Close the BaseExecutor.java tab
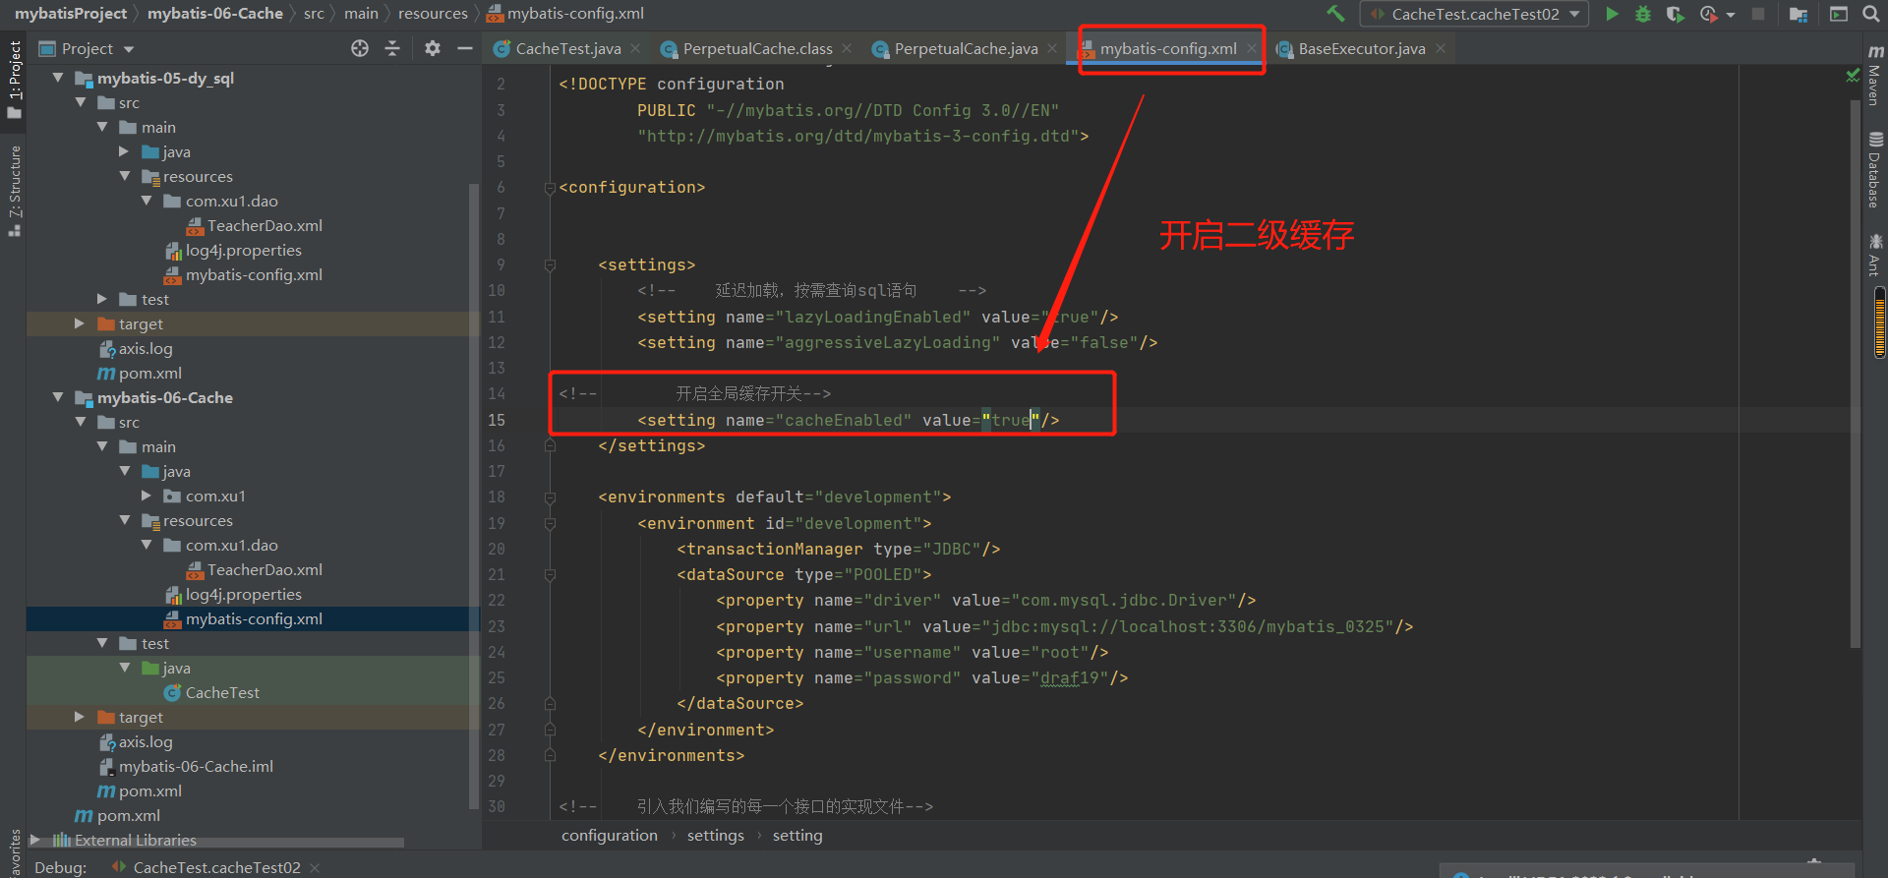 point(1441,48)
